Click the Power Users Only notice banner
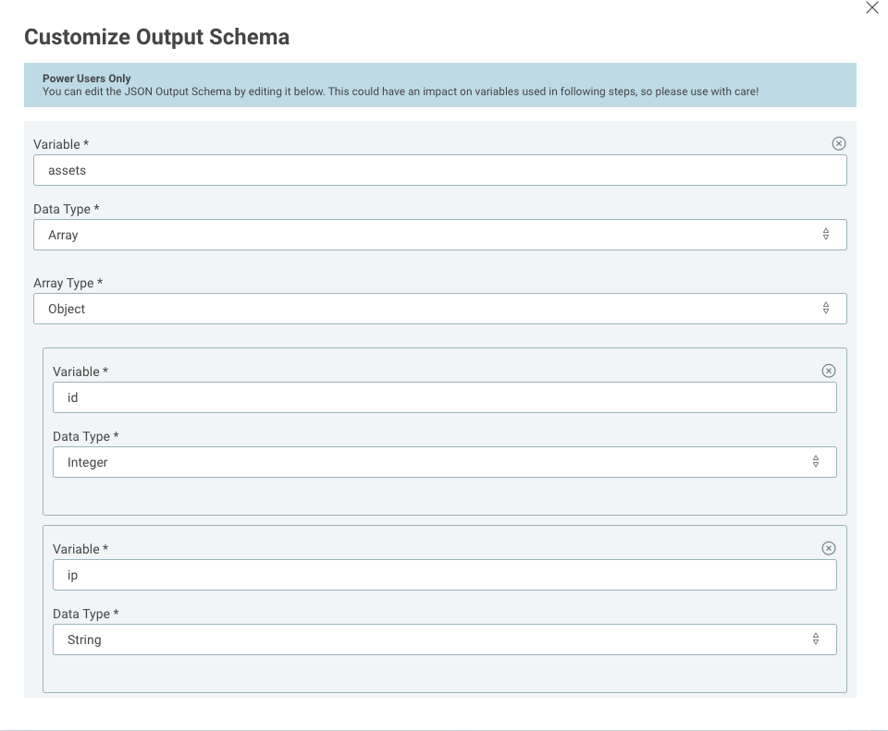The height and width of the screenshot is (731, 888). point(440,85)
